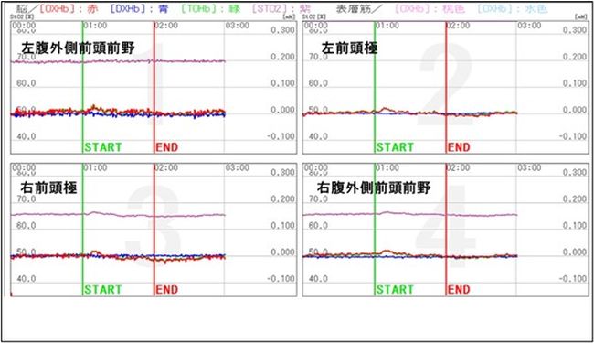Select the 左腹外側前頭前野 chart title
The width and height of the screenshot is (594, 343).
(78, 48)
